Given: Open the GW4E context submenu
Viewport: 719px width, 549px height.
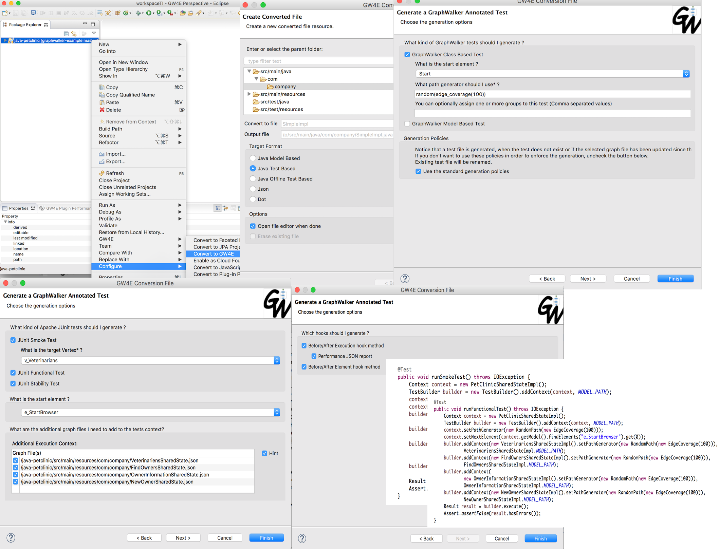Looking at the screenshot, I should (x=139, y=239).
